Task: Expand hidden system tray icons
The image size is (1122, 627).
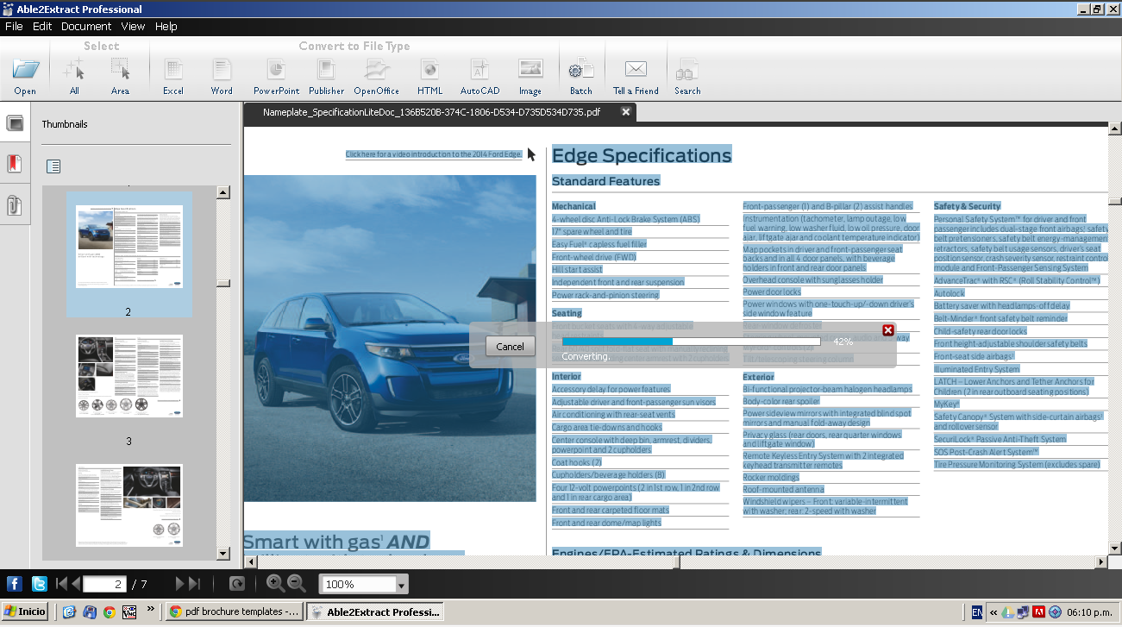Action: 994,612
